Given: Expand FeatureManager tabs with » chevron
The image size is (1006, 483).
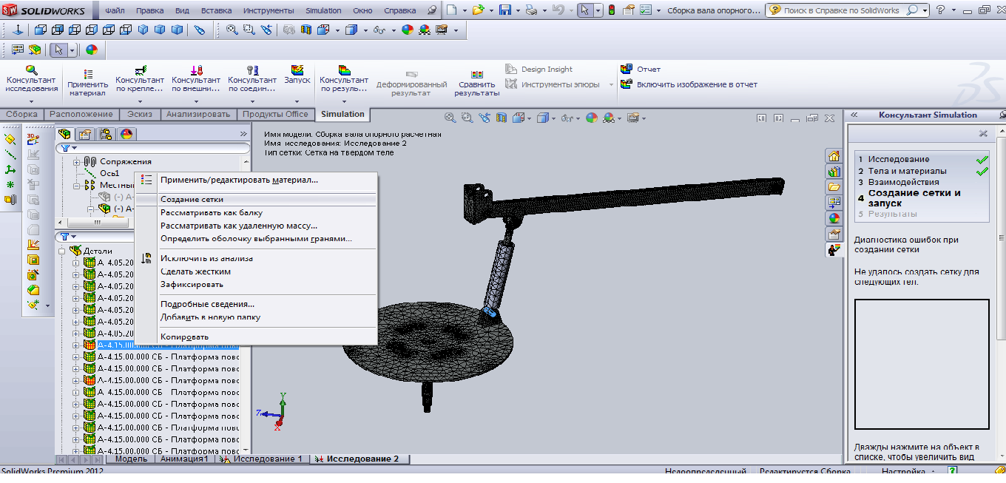Looking at the screenshot, I should 243,134.
